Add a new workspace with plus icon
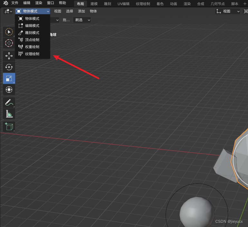Image resolution: width=248 pixels, height=227 pixels. (245, 4)
